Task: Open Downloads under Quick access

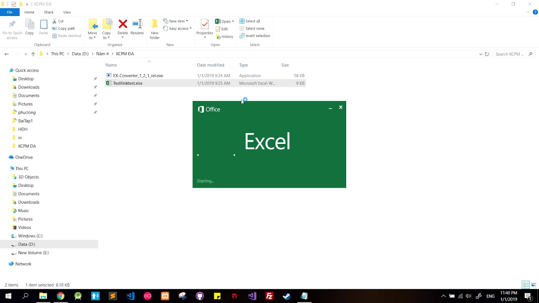Action: coord(29,87)
